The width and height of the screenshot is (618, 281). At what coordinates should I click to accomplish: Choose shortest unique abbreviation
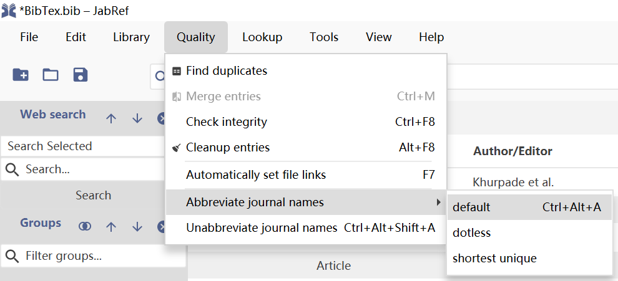click(494, 258)
